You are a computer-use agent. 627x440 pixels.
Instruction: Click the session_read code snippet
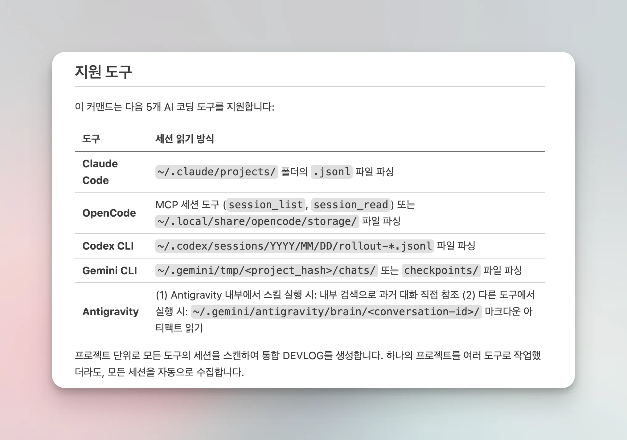point(351,205)
